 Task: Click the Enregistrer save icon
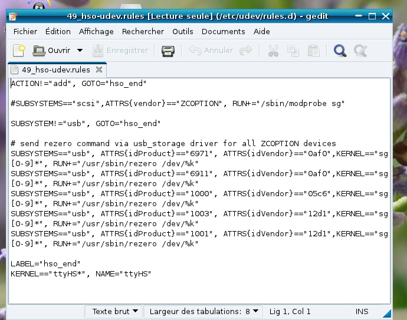tap(97, 50)
